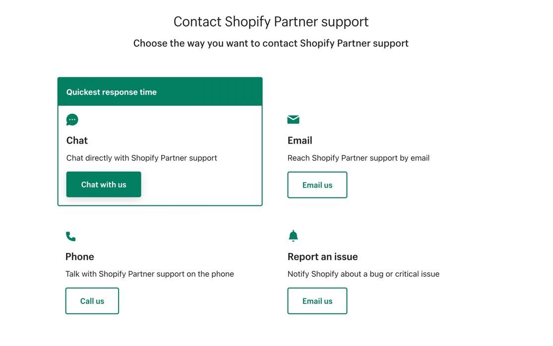Viewport: 553px width, 346px height.
Task: Click the phone handset icon
Action: point(71,237)
